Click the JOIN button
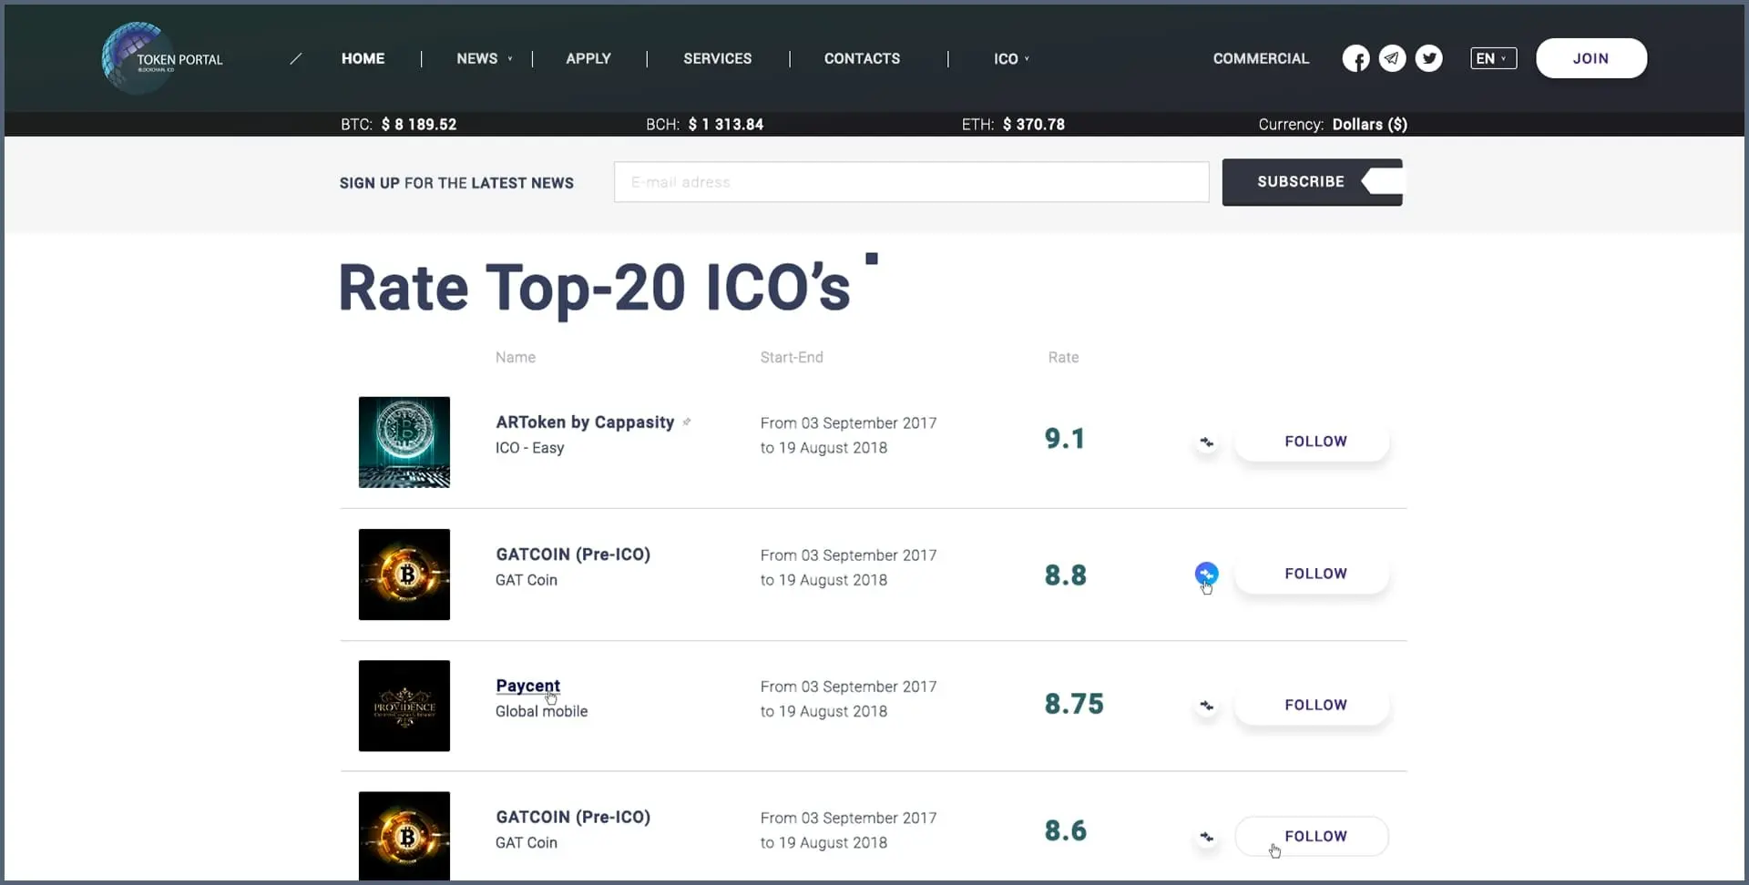 point(1591,58)
